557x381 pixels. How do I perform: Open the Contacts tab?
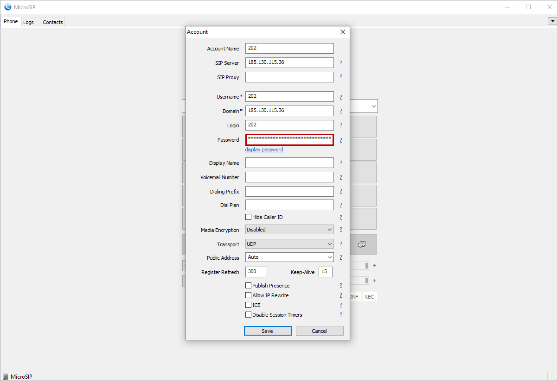(x=53, y=22)
